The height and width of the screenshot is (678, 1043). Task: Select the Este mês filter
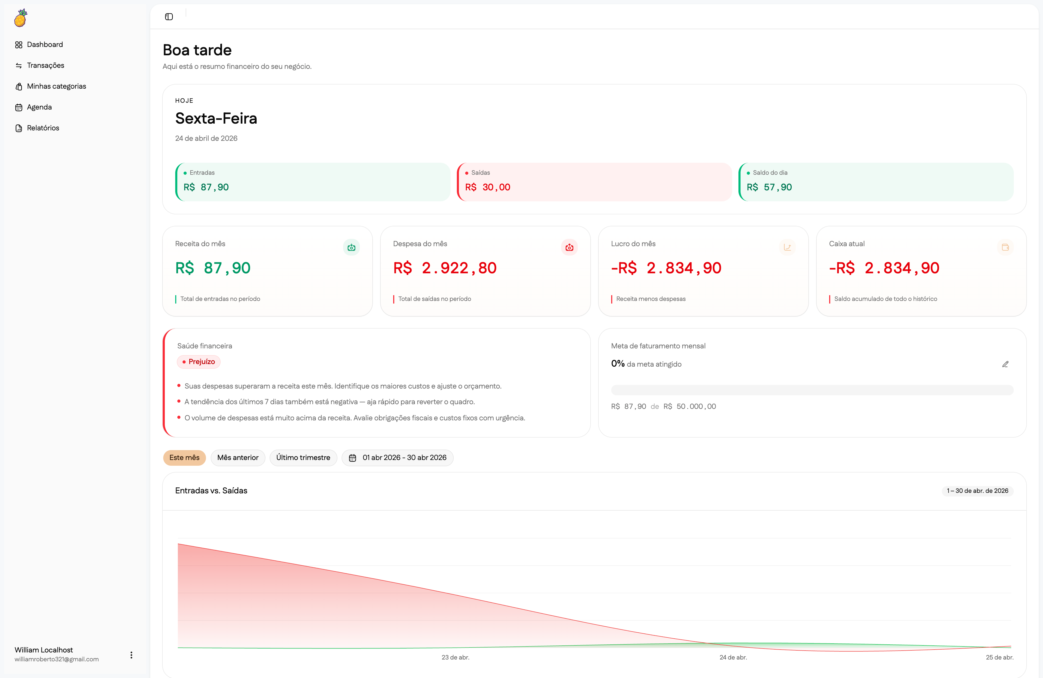point(185,458)
